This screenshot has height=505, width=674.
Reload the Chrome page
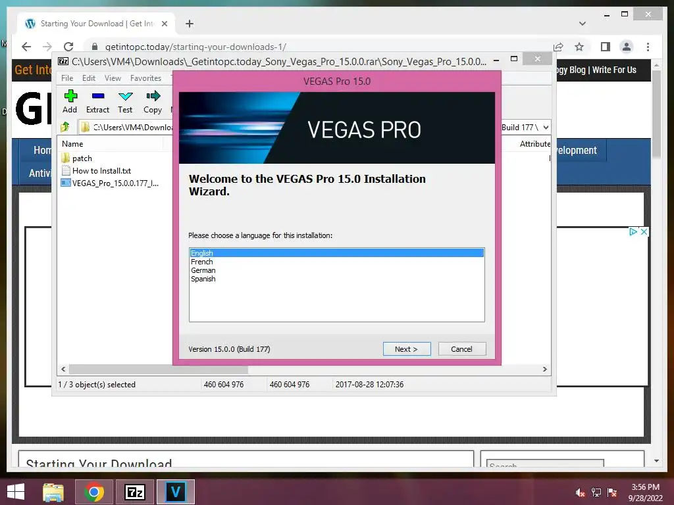(68, 47)
